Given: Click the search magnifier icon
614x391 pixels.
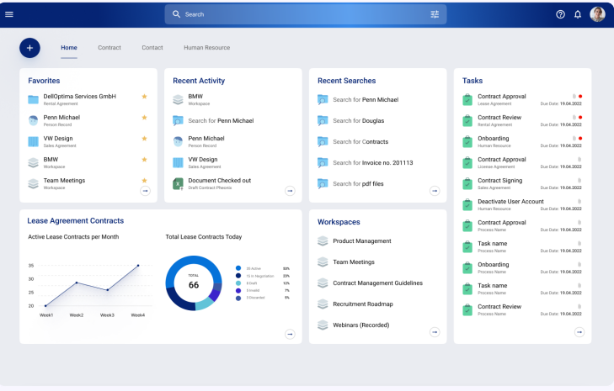Looking at the screenshot, I should coord(176,14).
